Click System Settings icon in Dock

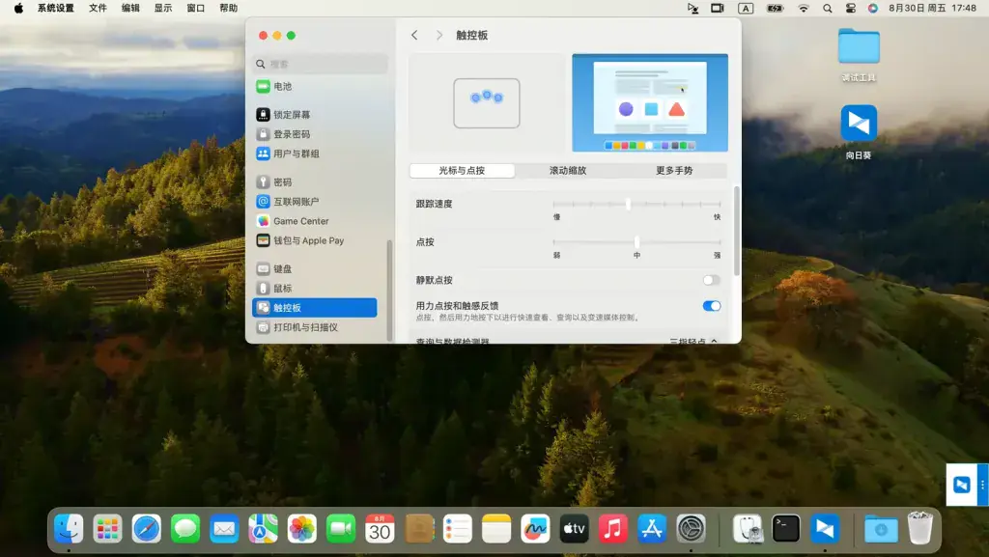[691, 528]
